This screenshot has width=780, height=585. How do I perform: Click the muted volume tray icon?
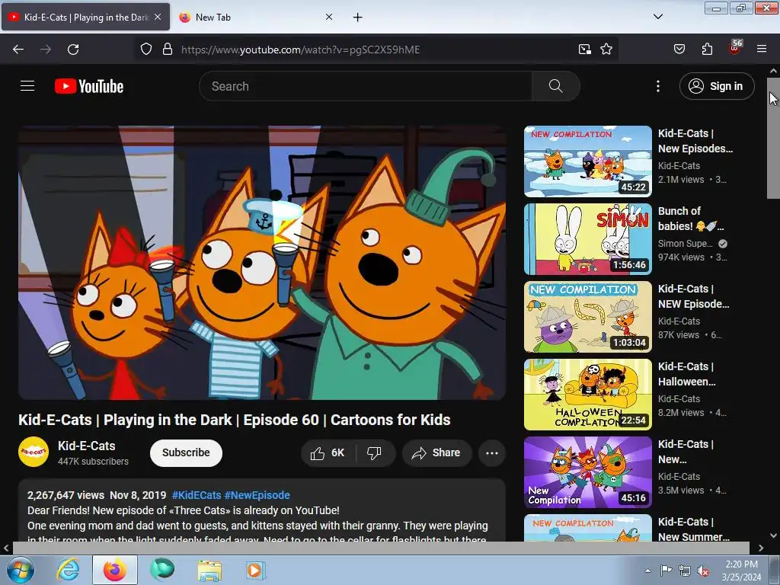click(x=703, y=571)
